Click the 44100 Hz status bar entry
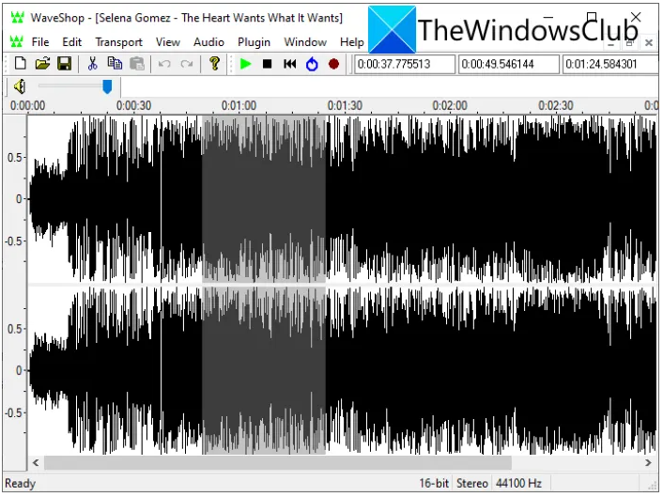The width and height of the screenshot is (663, 497). [518, 483]
